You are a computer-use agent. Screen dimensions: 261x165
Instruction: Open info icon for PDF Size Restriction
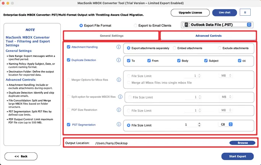point(119,110)
